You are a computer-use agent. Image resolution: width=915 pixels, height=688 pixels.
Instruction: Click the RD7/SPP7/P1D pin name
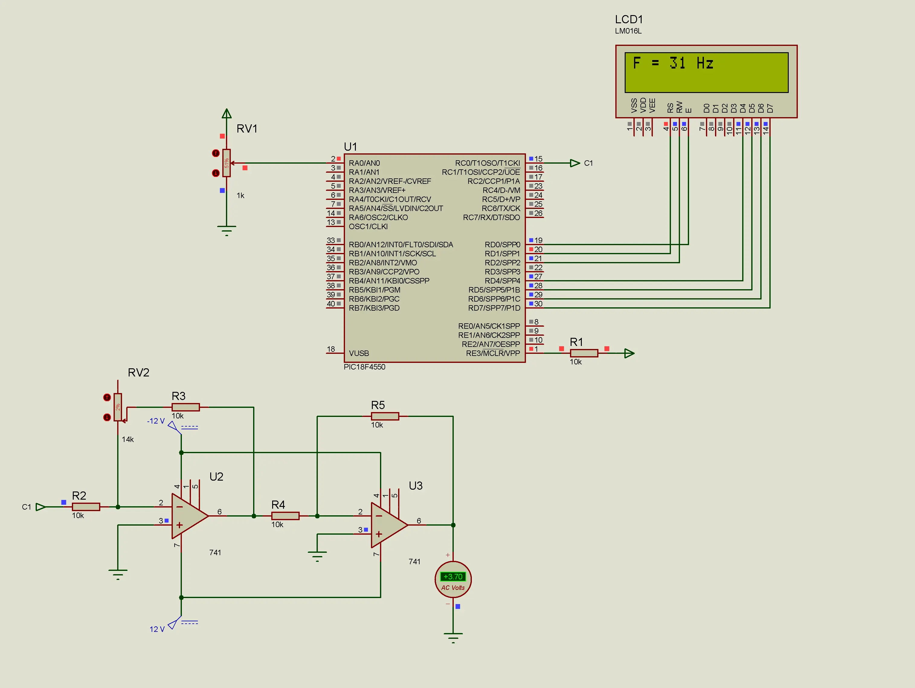(x=494, y=308)
